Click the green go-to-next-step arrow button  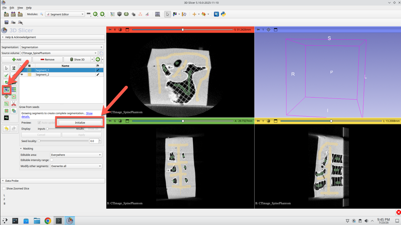[x=98, y=59]
